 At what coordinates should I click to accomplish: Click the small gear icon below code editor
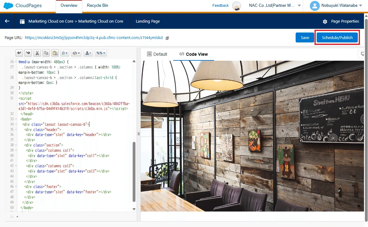tap(12, 217)
